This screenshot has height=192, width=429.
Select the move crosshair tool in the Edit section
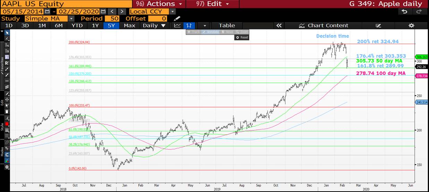click(x=7, y=99)
